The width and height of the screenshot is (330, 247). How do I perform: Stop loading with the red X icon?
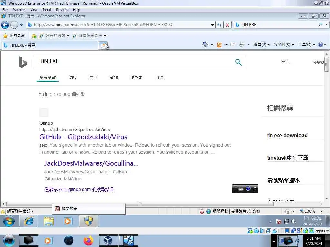pos(228,25)
